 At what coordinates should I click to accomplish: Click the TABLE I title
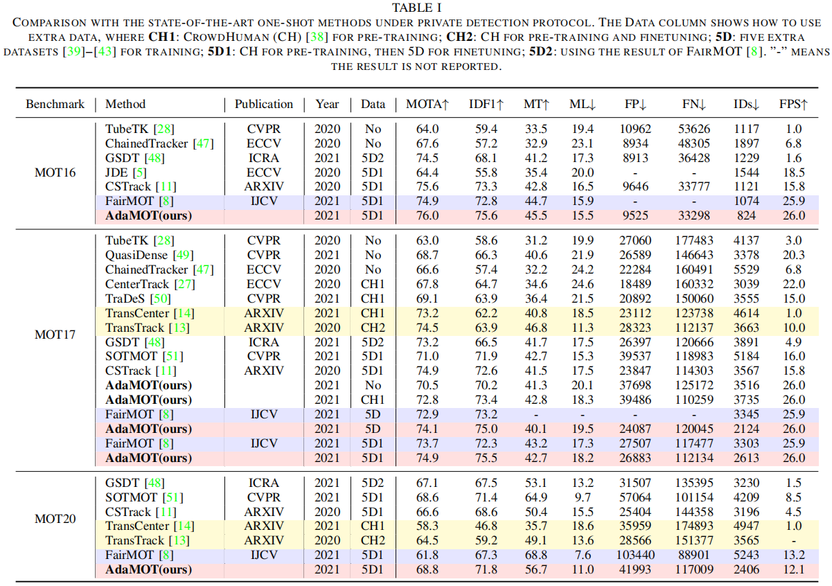[416, 8]
